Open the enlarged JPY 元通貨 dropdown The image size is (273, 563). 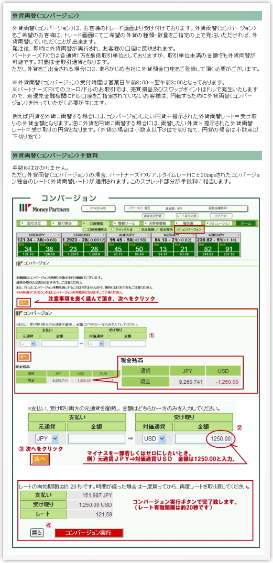47,438
